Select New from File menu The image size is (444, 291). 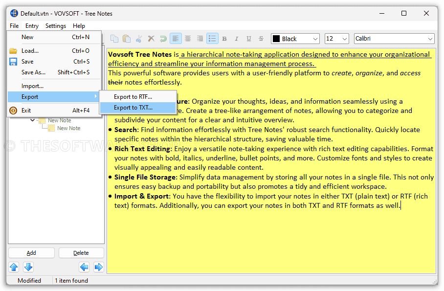[x=54, y=37]
